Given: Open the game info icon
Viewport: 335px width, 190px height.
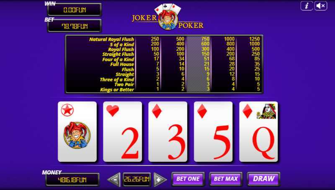Looking at the screenshot, I should (307, 6).
